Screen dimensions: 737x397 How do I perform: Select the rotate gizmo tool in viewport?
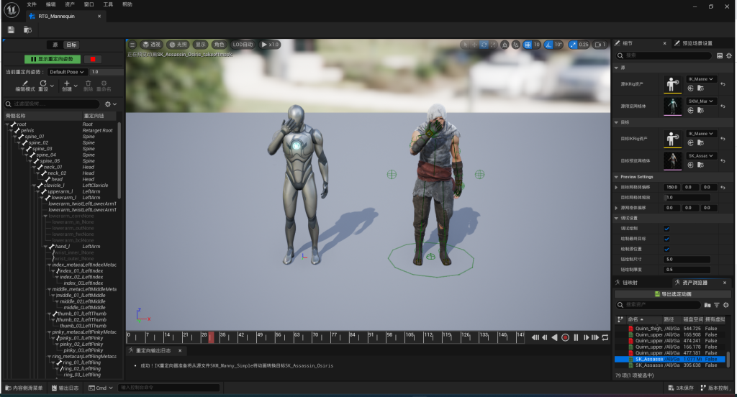click(484, 45)
